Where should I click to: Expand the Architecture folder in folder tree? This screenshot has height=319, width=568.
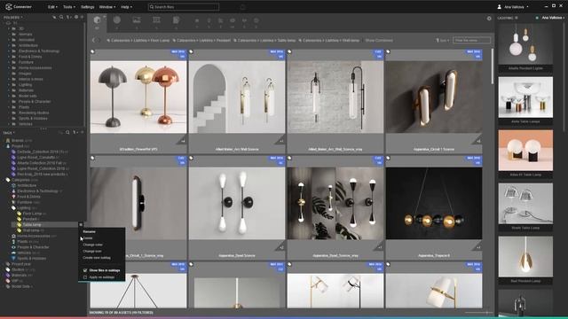tap(9, 45)
